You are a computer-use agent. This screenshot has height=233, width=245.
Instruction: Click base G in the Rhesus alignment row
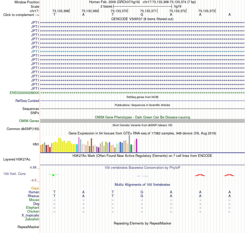pyautogui.click(x=142, y=196)
